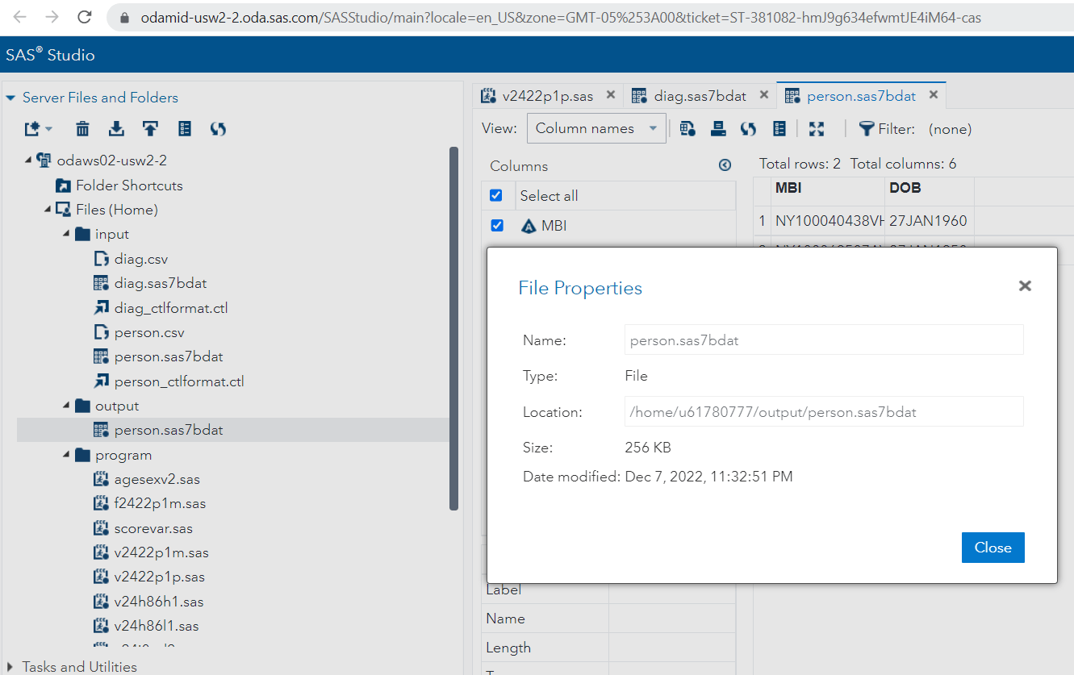Screen dimensions: 1074x675
Task: Uncheck the Select all checkbox
Action: [497, 195]
